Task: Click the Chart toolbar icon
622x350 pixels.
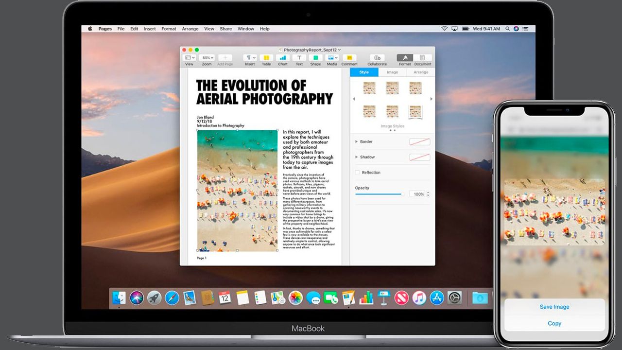Action: click(x=283, y=57)
